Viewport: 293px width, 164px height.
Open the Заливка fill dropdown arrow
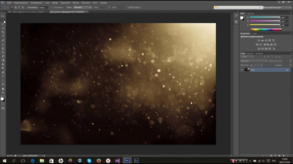coord(291,65)
